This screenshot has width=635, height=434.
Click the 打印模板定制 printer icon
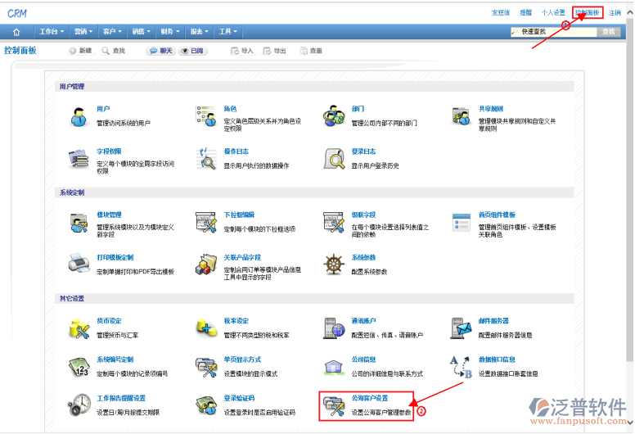click(79, 264)
